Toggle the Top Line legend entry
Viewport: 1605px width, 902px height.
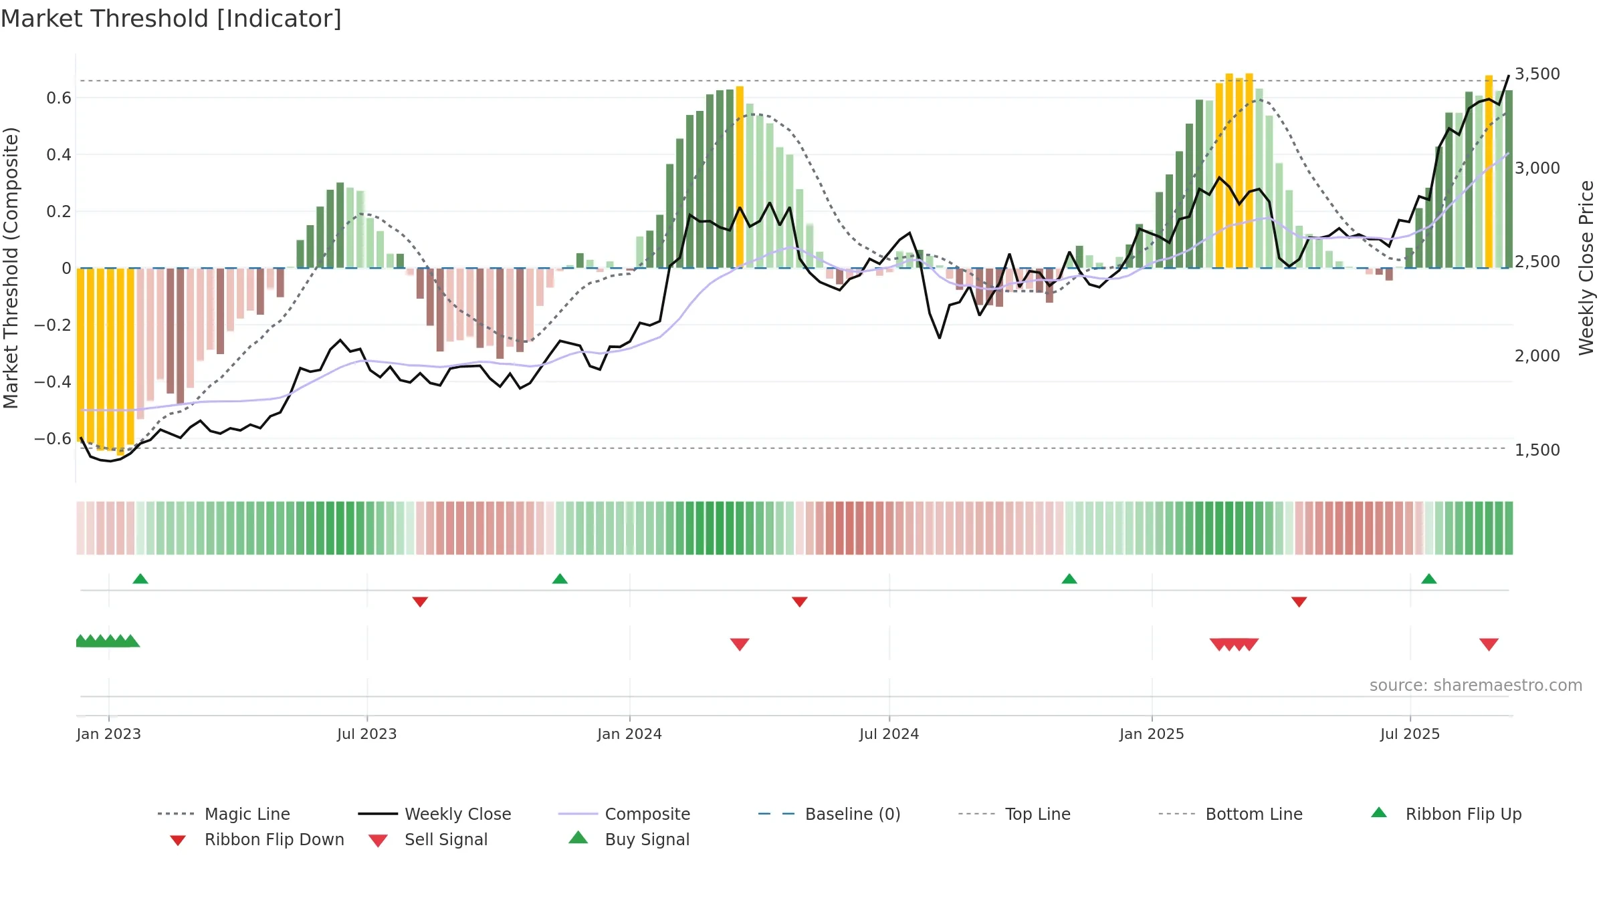coord(1014,814)
